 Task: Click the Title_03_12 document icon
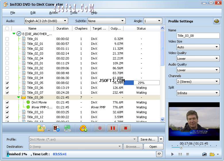24,117
